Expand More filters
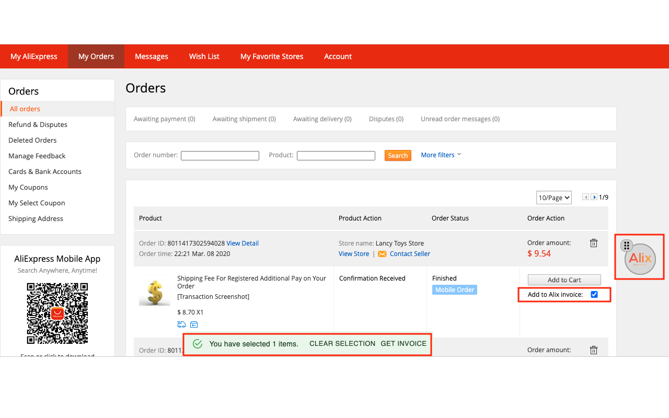 pos(441,155)
